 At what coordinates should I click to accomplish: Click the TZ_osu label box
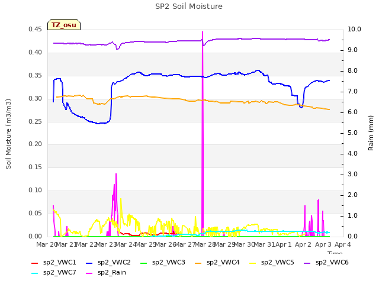point(64,25)
